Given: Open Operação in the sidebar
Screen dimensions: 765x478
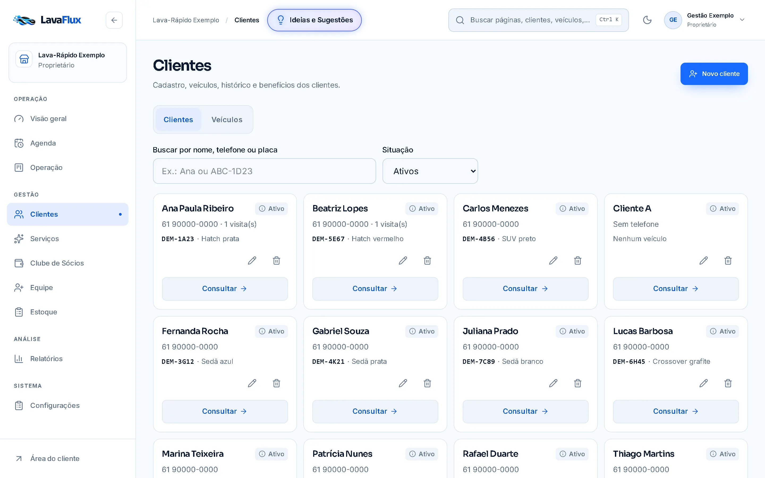Looking at the screenshot, I should click(x=68, y=167).
